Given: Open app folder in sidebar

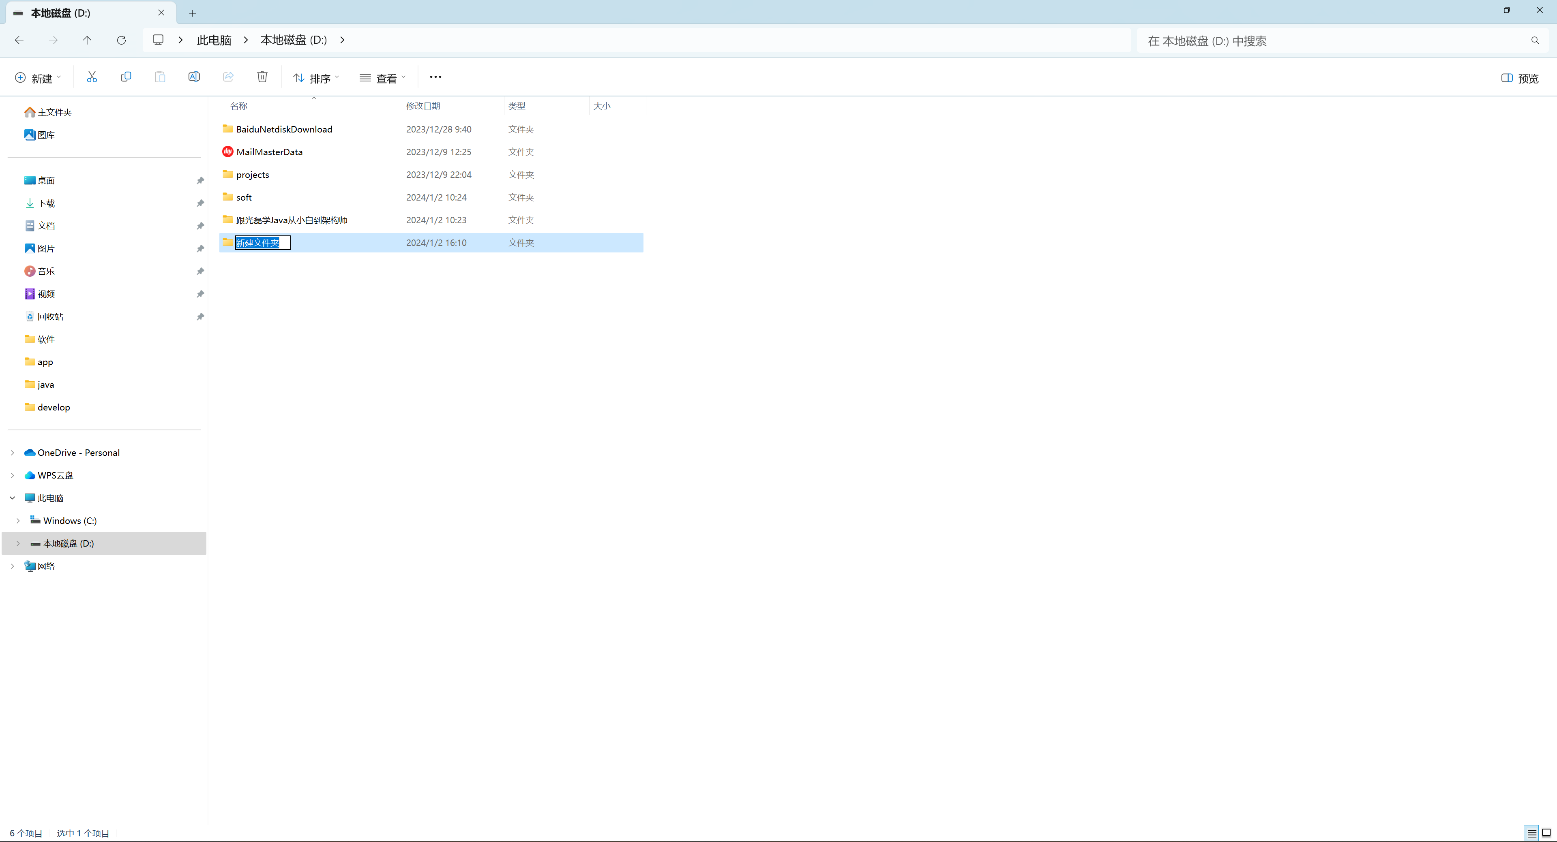Looking at the screenshot, I should [39, 362].
